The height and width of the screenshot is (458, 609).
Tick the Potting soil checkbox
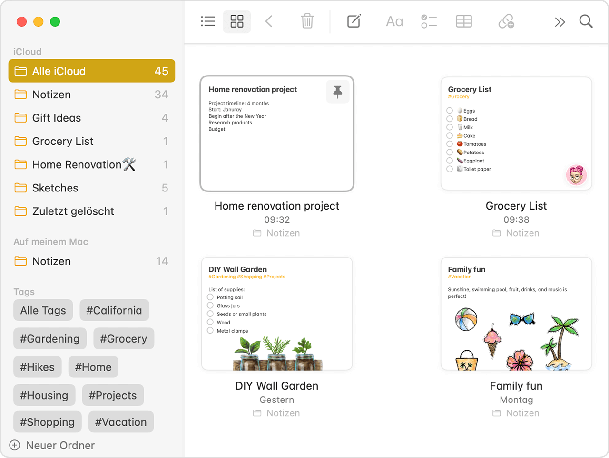(210, 297)
